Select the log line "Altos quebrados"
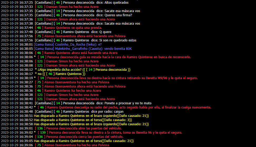Viewport: 256px width, 147px height. coord(65,3)
